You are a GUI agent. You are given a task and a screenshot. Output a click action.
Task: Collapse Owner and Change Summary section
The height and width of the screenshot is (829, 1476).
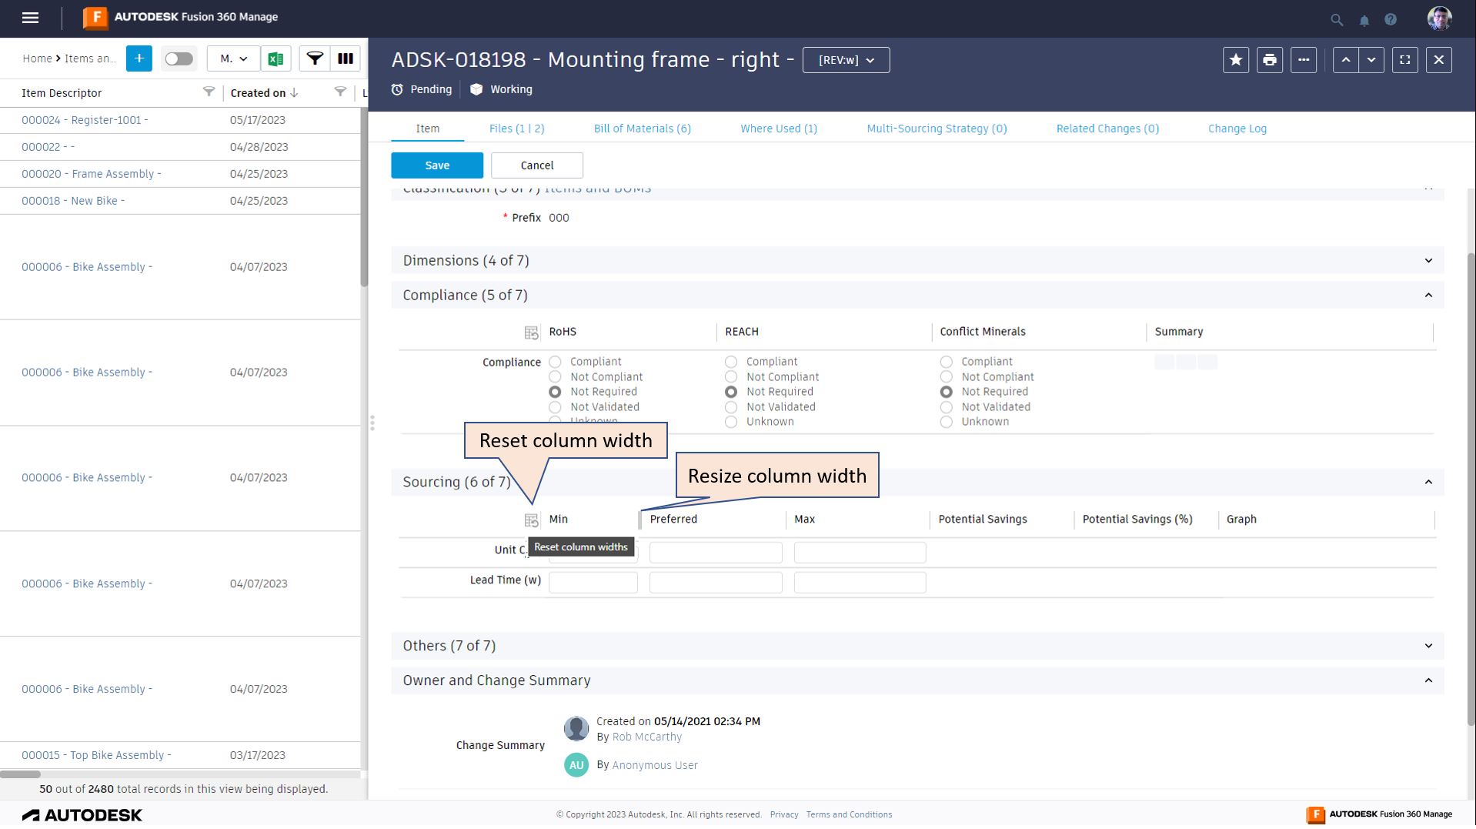tap(1428, 681)
